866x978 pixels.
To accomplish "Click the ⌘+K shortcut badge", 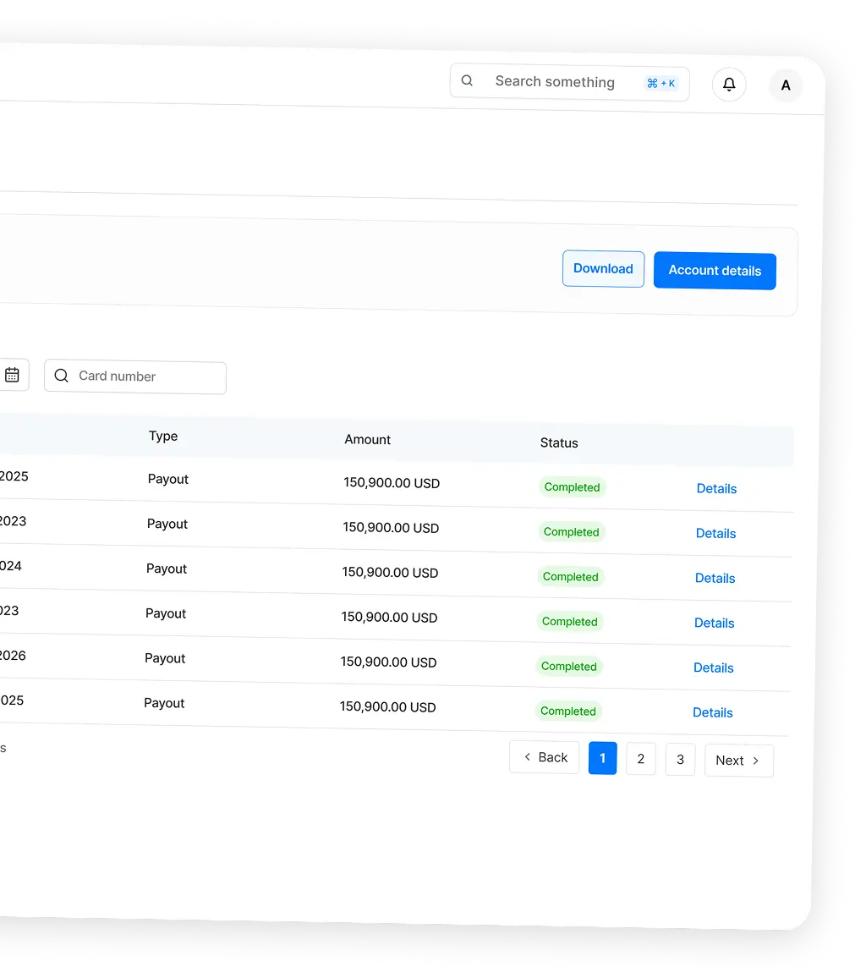I will coord(660,83).
